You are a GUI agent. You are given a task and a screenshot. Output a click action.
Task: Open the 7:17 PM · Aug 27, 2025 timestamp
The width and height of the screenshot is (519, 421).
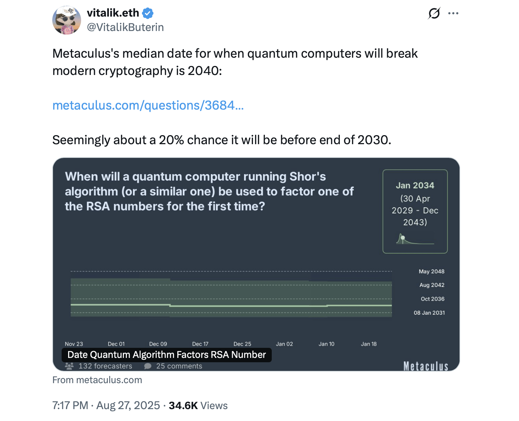click(x=106, y=406)
